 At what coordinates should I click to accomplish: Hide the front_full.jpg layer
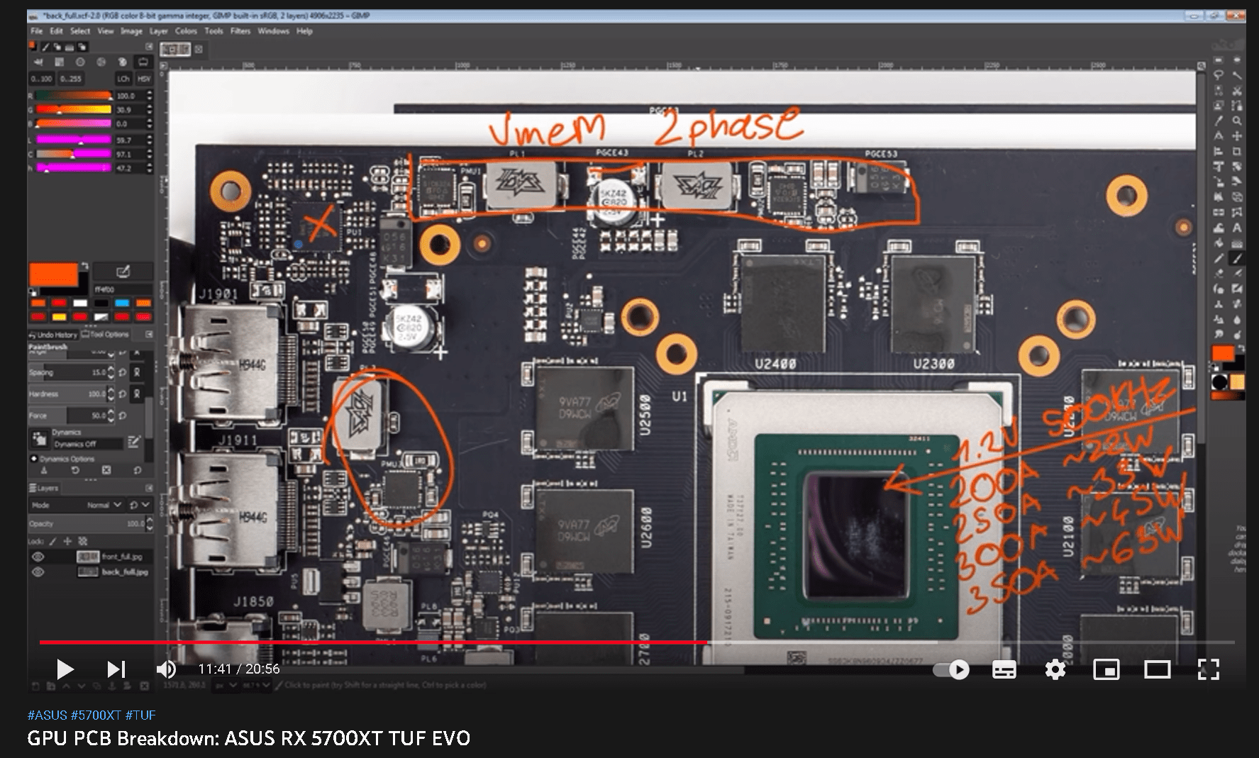[x=38, y=557]
